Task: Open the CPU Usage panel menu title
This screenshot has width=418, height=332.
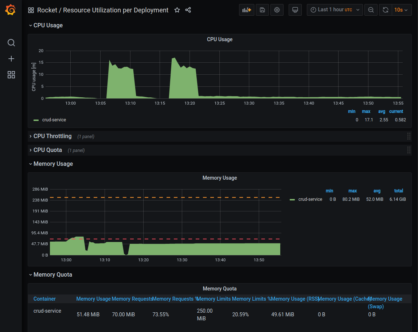Action: coord(219,39)
